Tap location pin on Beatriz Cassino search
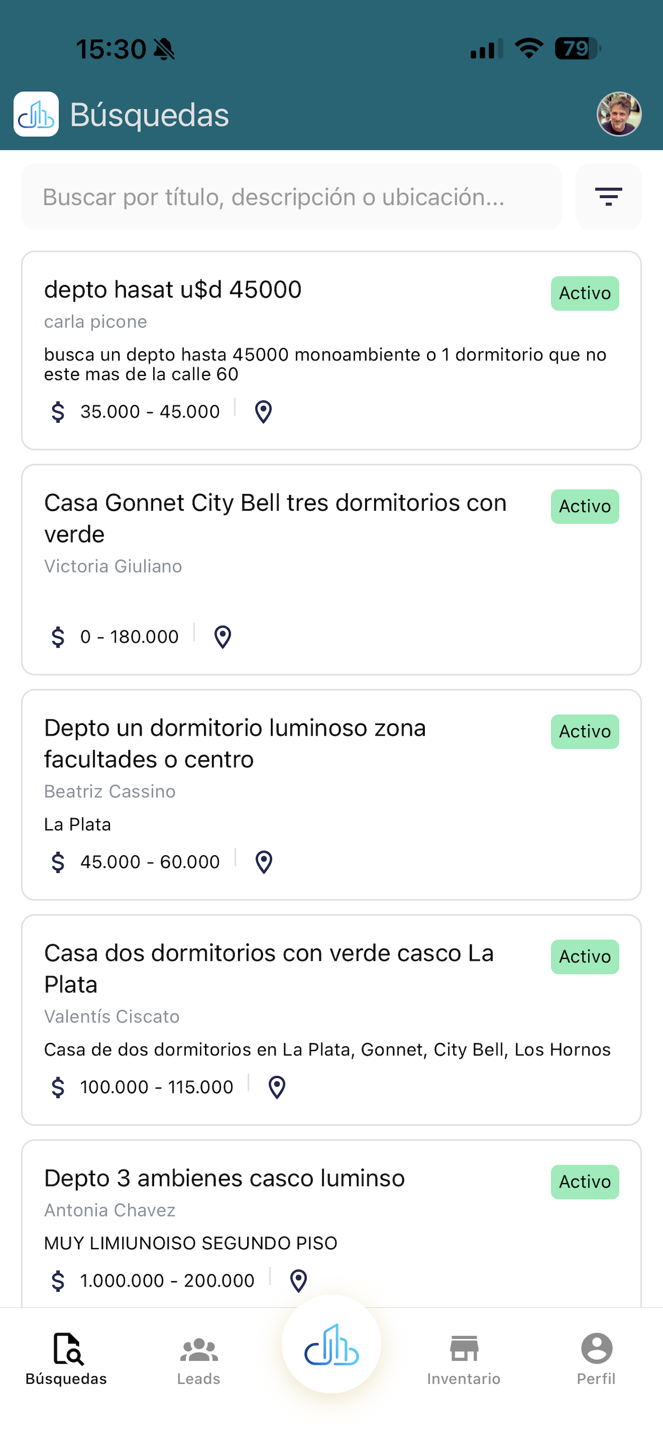This screenshot has height=1435, width=663. pos(264,862)
